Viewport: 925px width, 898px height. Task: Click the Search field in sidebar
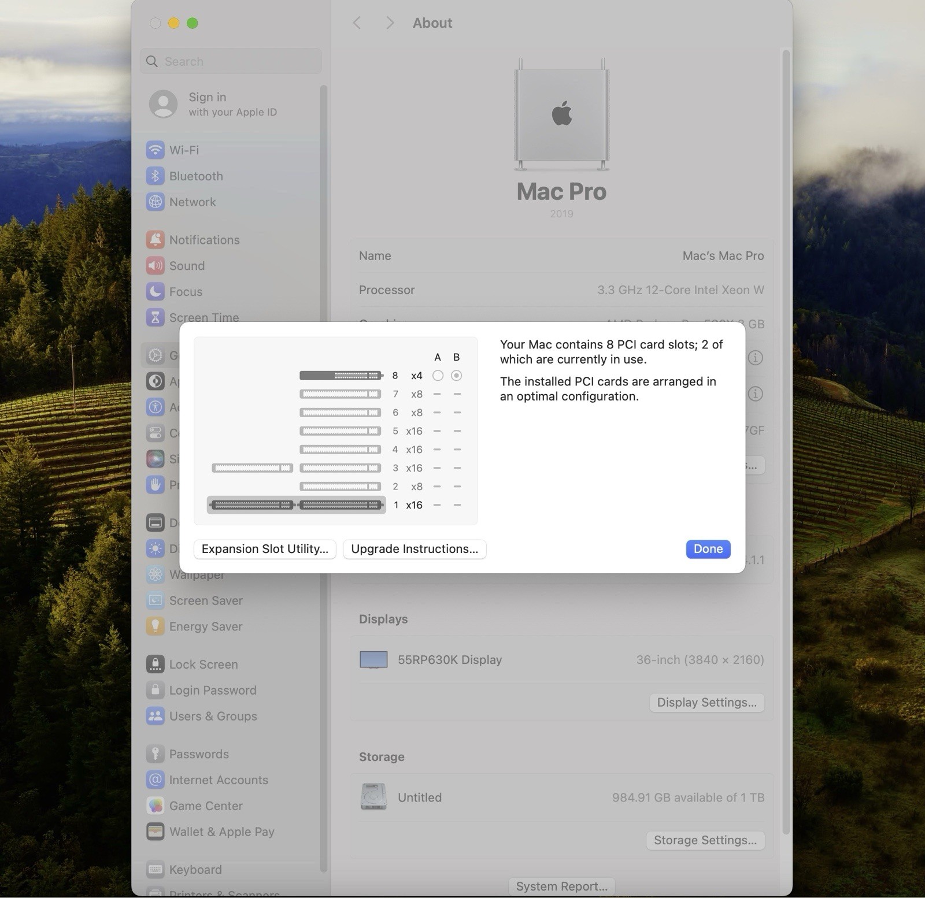[231, 61]
